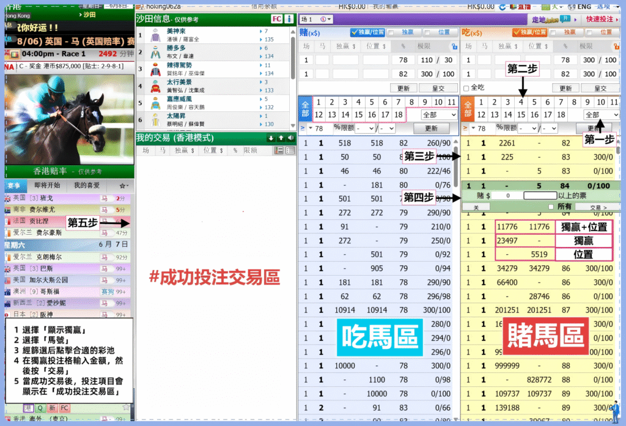This screenshot has height=426, width=626.
Task: Open the 走地 in-play menu
Action: 554,19
